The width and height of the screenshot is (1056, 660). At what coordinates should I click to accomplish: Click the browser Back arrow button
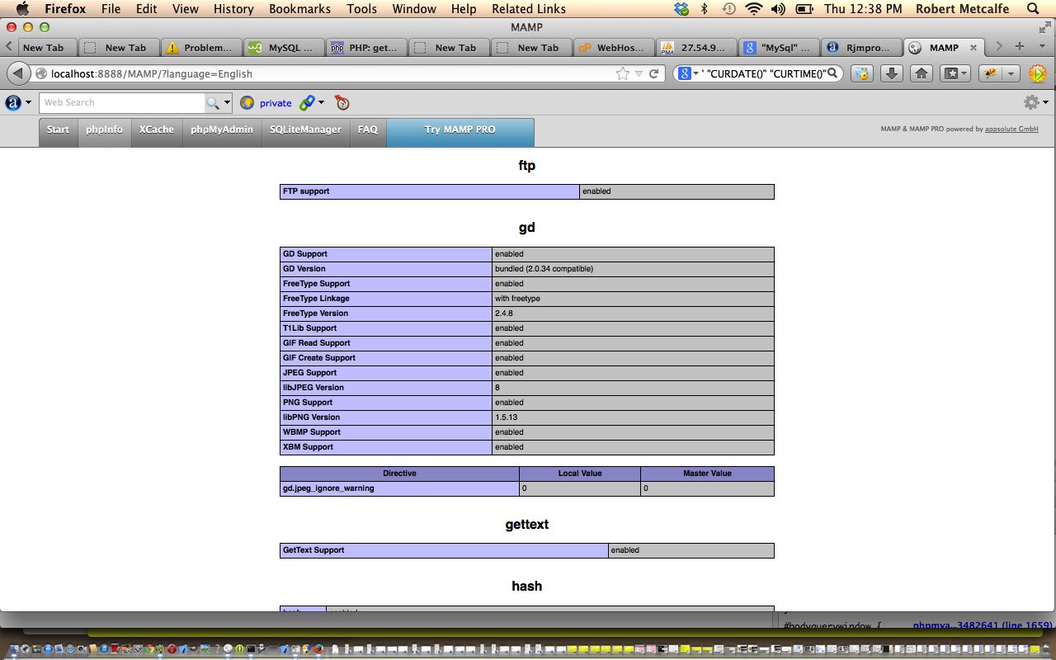pyautogui.click(x=17, y=73)
